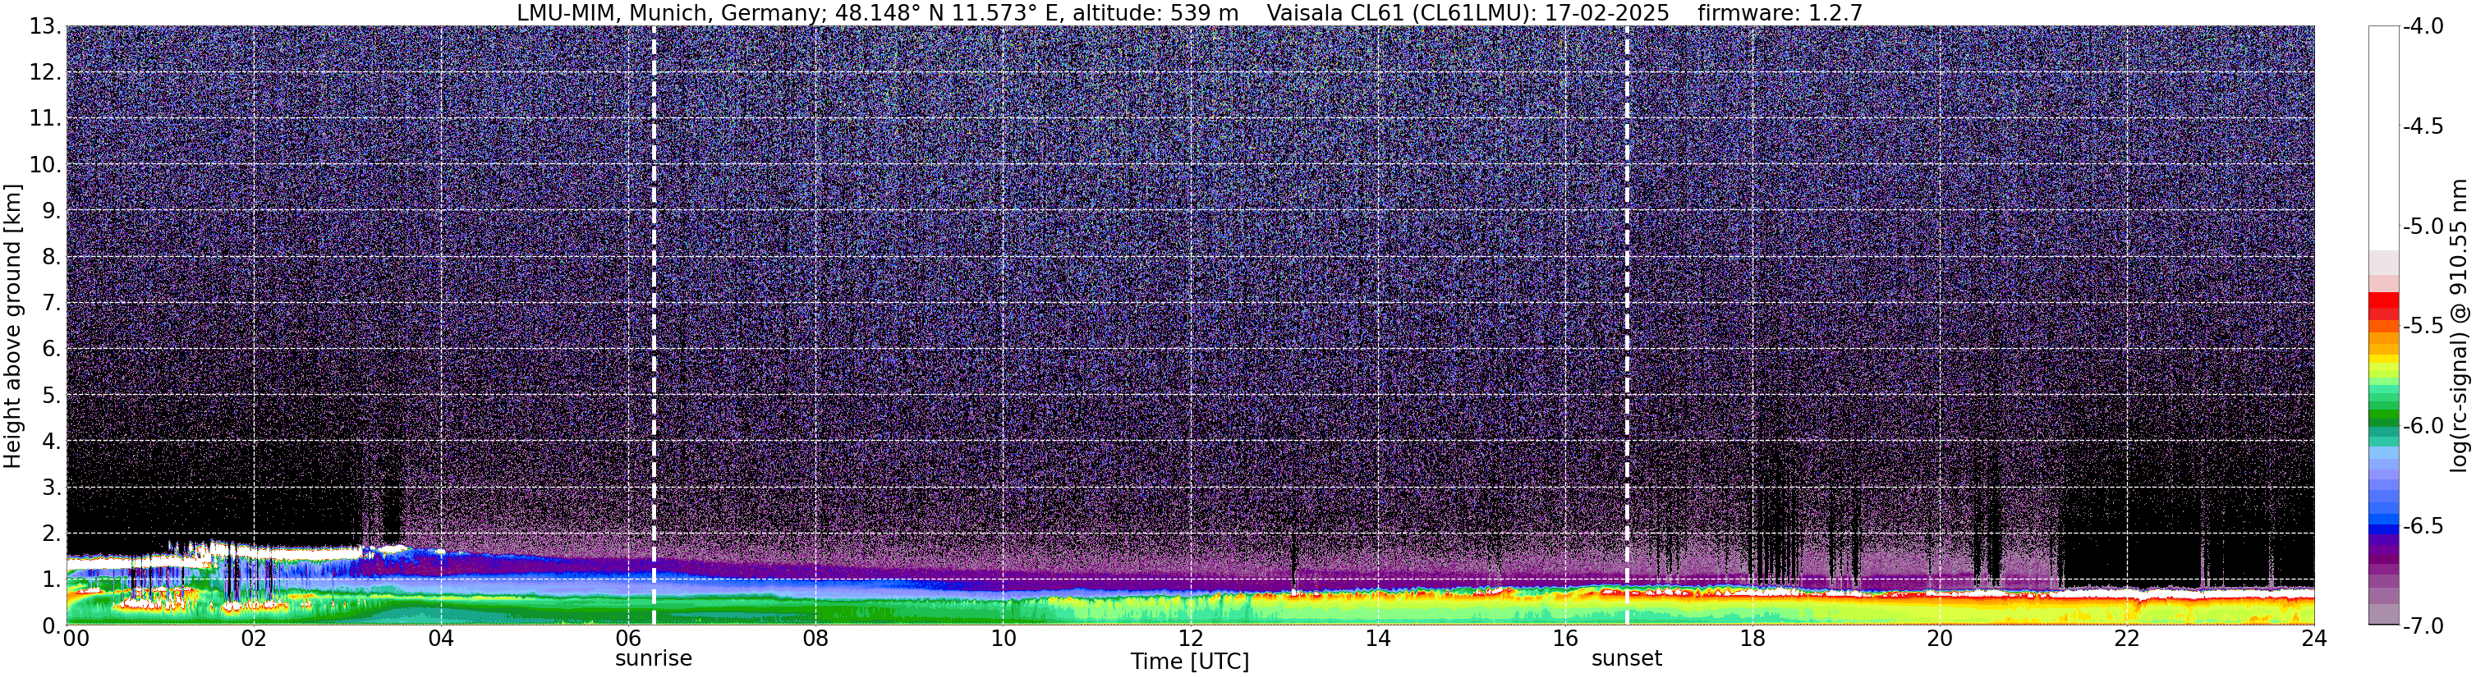Click the "-5.5" colorbar tick label
This screenshot has height=678, width=2476.
pyautogui.click(x=2423, y=327)
